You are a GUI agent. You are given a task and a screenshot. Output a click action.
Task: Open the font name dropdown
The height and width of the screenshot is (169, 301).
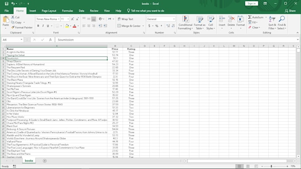pos(58,19)
